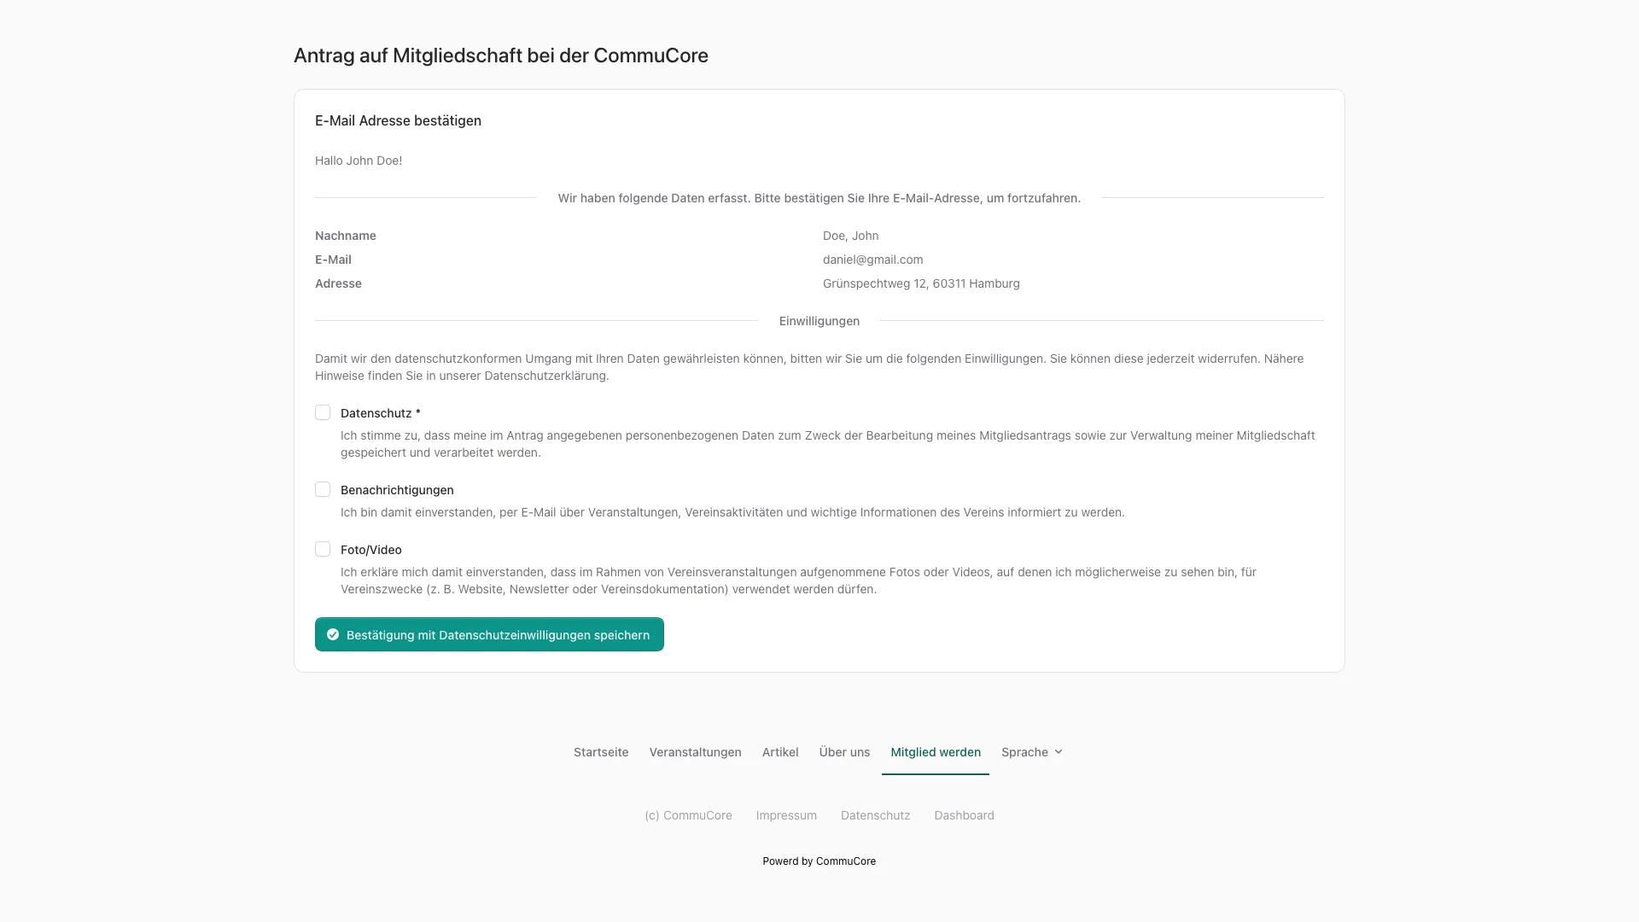Click the email address daniel@gmail.com
This screenshot has width=1639, height=922.
click(872, 260)
